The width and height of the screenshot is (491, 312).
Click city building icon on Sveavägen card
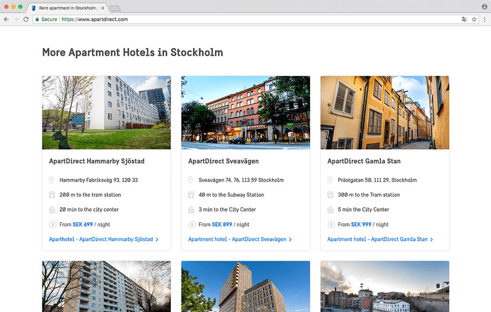point(191,209)
